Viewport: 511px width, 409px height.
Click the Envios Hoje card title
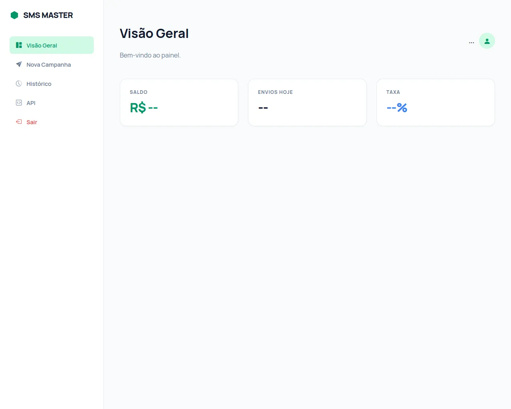click(275, 92)
